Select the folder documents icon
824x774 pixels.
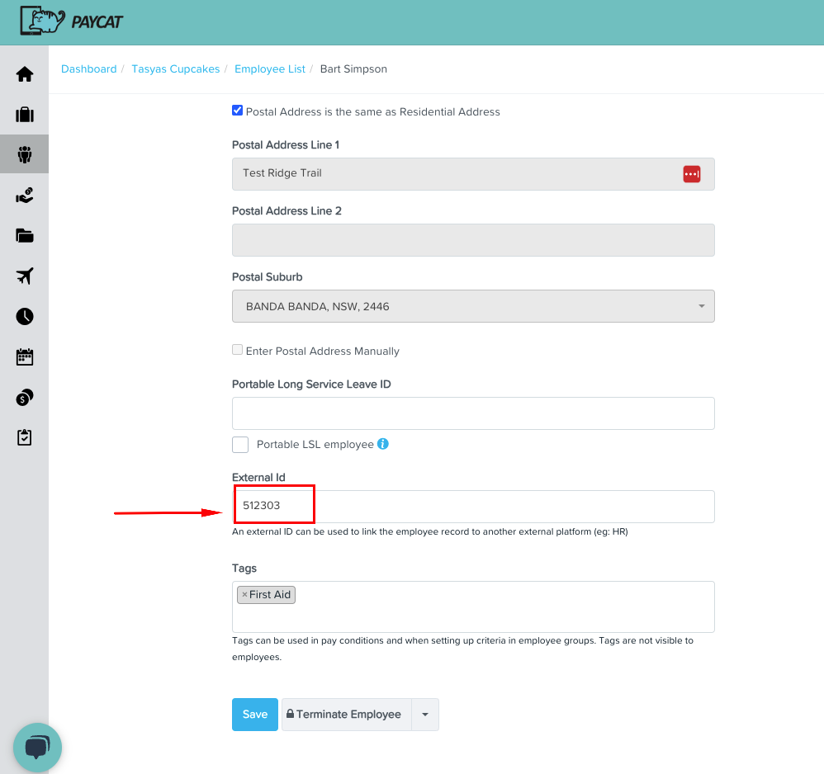[x=25, y=235]
